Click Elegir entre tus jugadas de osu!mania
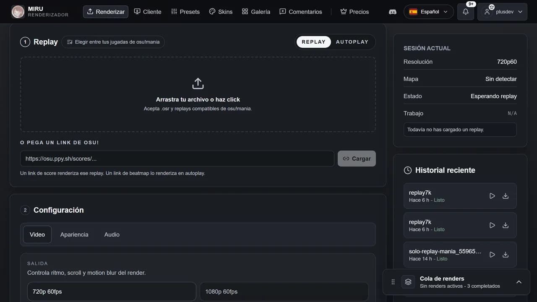537x302 pixels. (x=113, y=42)
